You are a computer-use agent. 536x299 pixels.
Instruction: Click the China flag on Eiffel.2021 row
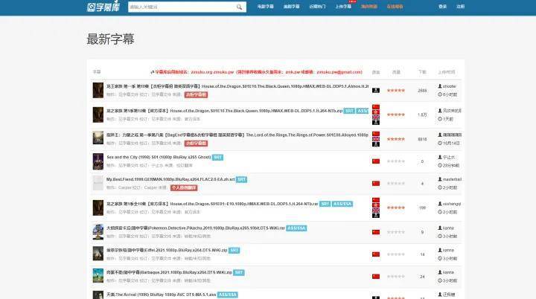point(376,254)
